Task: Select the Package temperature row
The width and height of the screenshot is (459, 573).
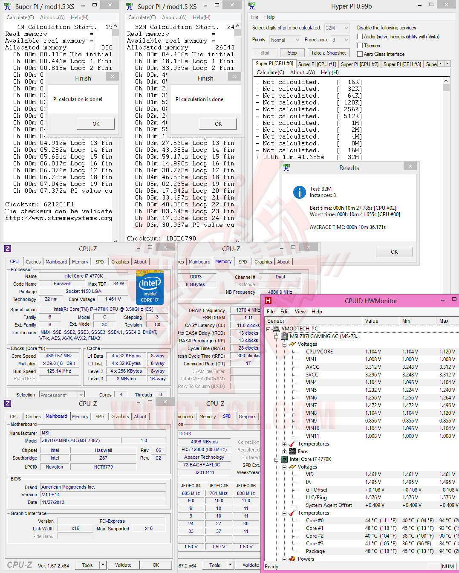Action: (x=361, y=551)
